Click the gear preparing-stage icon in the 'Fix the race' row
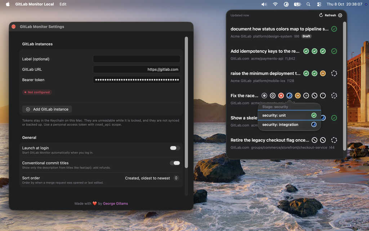This screenshot has width=369, height=231. [x=272, y=95]
